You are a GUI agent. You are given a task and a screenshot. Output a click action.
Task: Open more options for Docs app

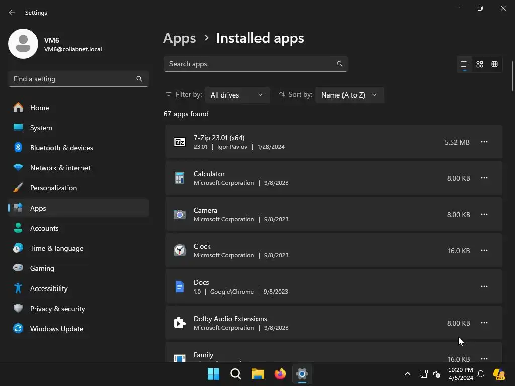click(484, 287)
